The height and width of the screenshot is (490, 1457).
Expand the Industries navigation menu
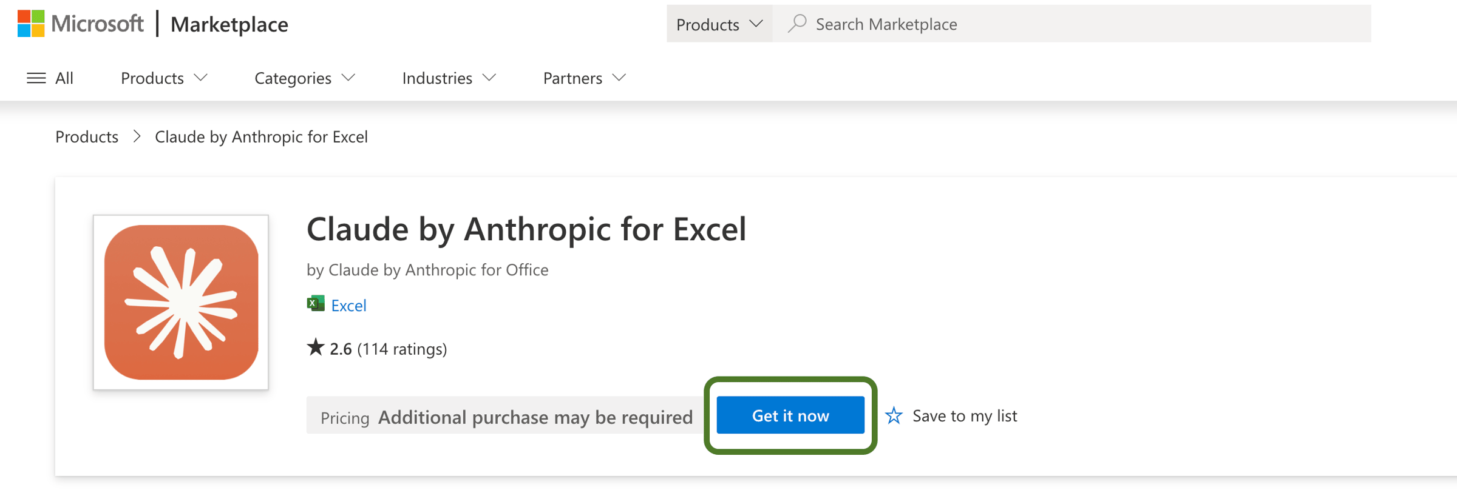coord(449,78)
